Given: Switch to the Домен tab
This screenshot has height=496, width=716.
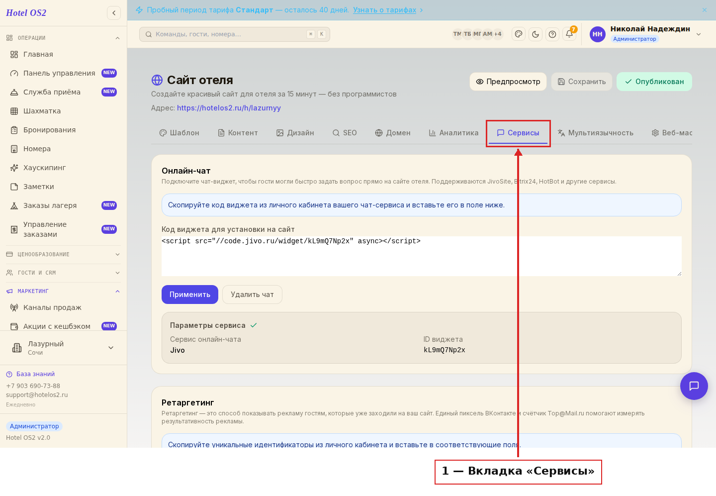Looking at the screenshot, I should 393,133.
